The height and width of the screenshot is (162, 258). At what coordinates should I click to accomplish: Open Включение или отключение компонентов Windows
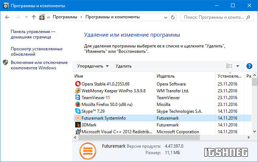point(39,65)
